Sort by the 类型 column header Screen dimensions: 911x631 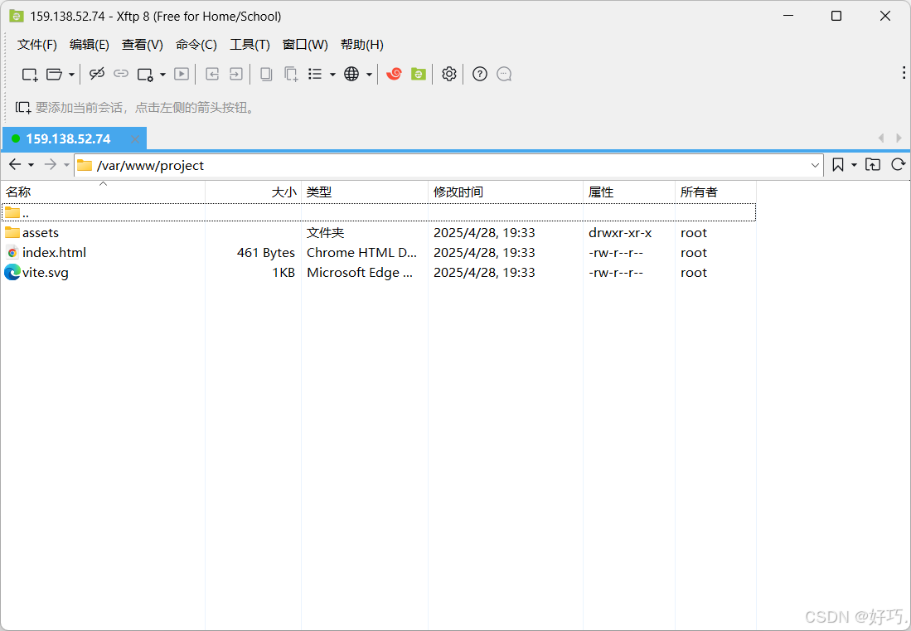(x=365, y=192)
